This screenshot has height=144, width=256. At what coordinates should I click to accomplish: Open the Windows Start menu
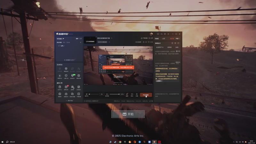(2, 142)
